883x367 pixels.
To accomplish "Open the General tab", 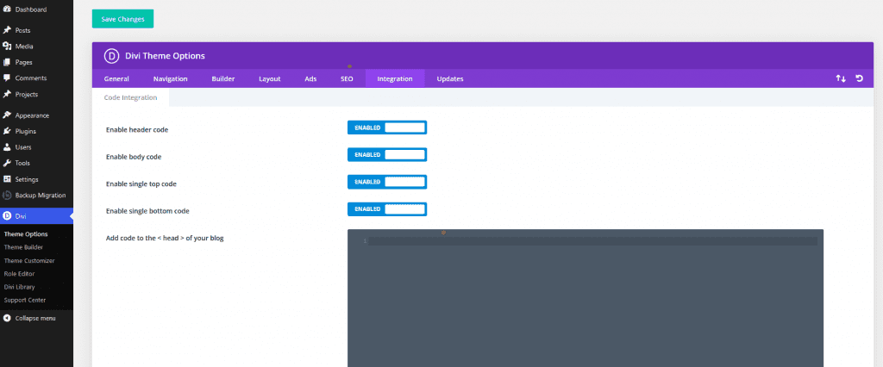I will click(116, 78).
